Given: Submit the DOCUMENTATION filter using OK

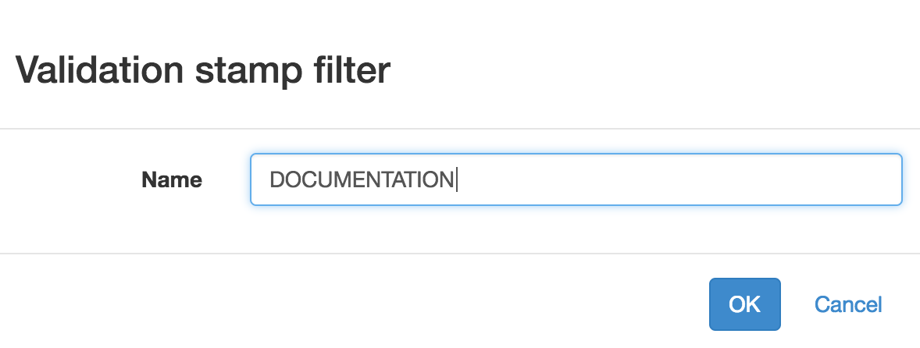Looking at the screenshot, I should pos(744,304).
